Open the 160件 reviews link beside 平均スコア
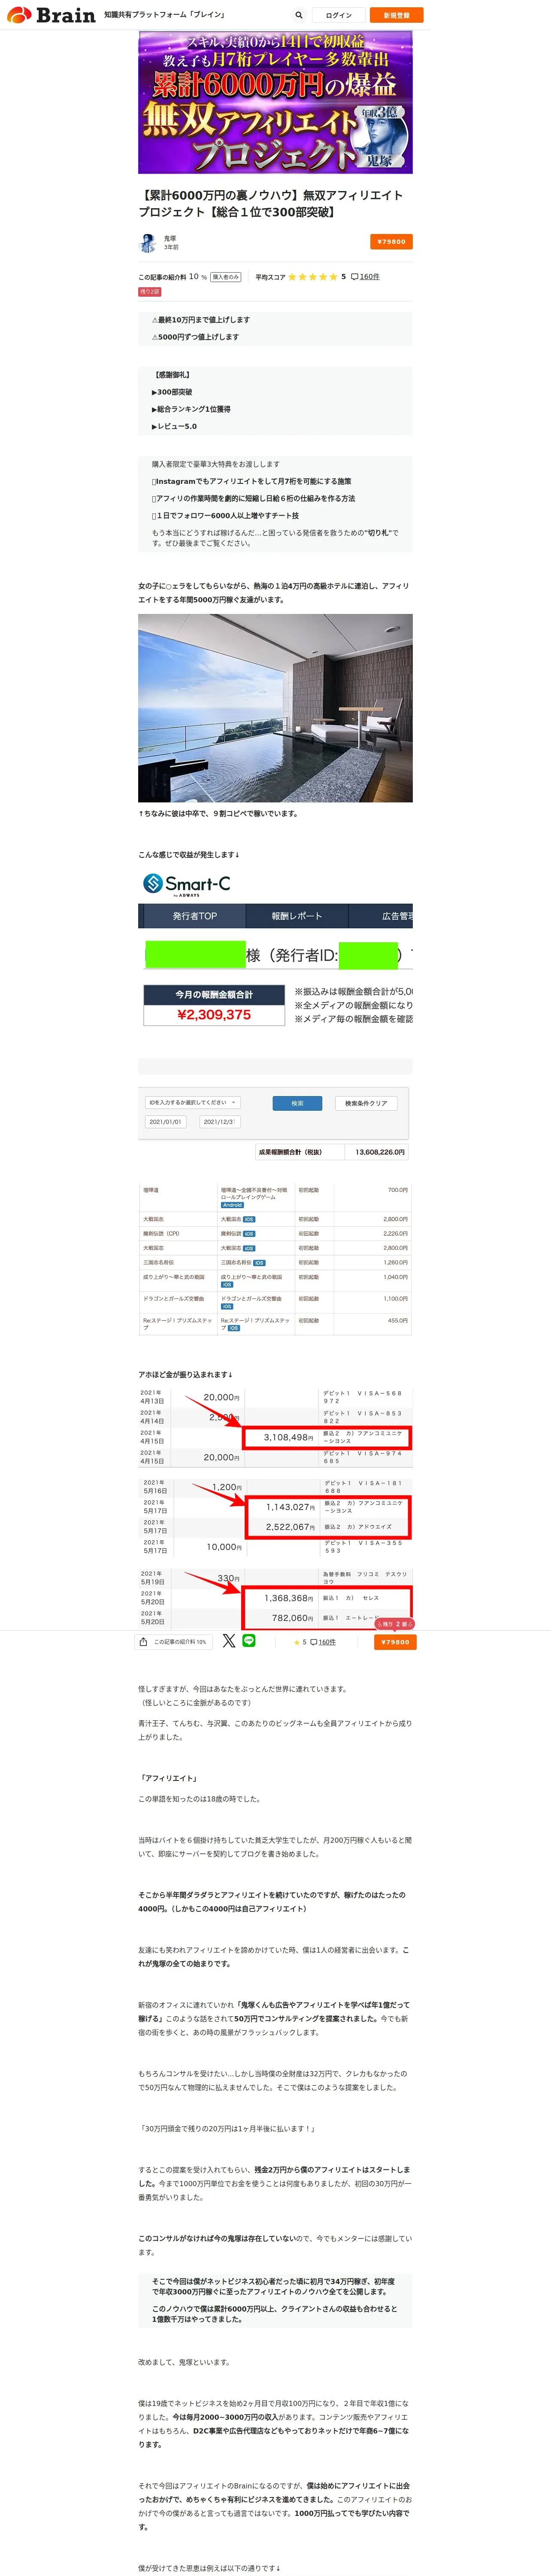The height and width of the screenshot is (2576, 551). click(370, 277)
